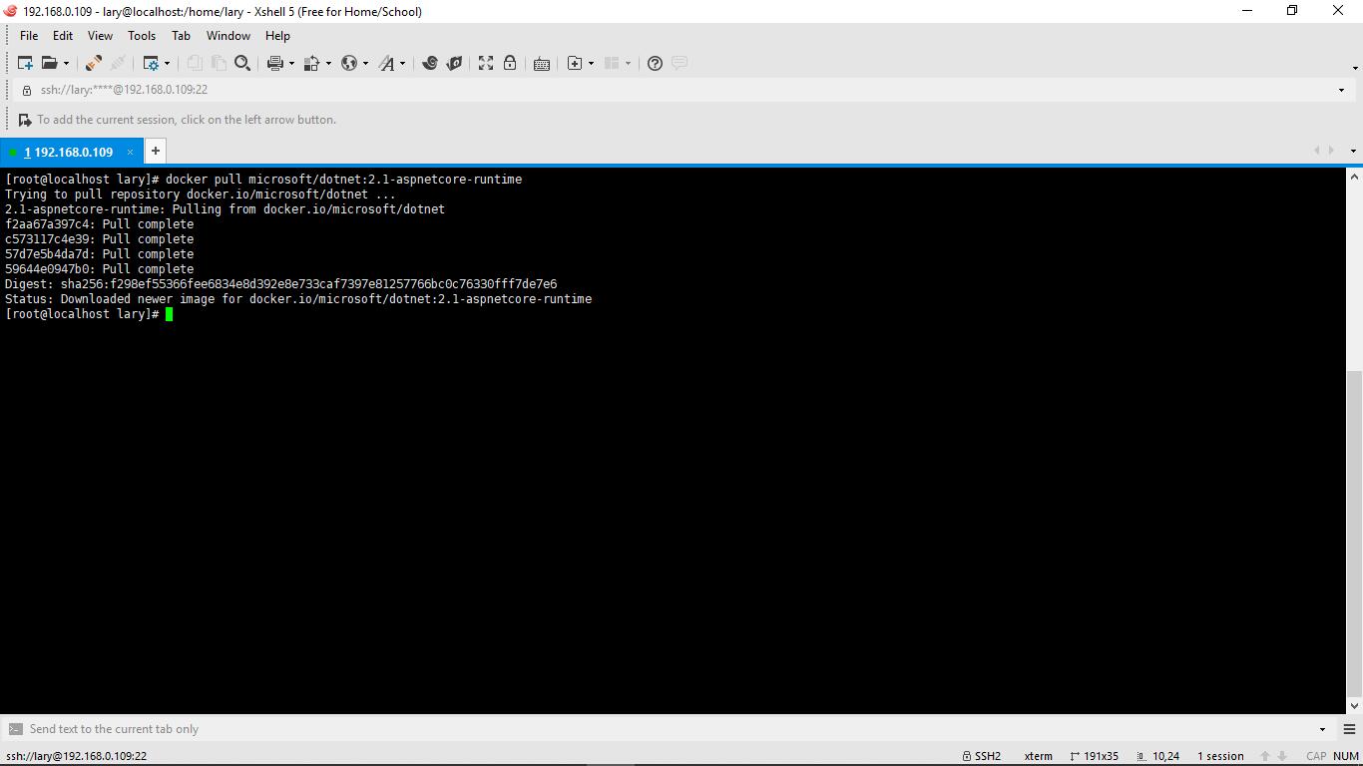Click the add current session arrow button
The width and height of the screenshot is (1363, 766).
[x=25, y=120]
